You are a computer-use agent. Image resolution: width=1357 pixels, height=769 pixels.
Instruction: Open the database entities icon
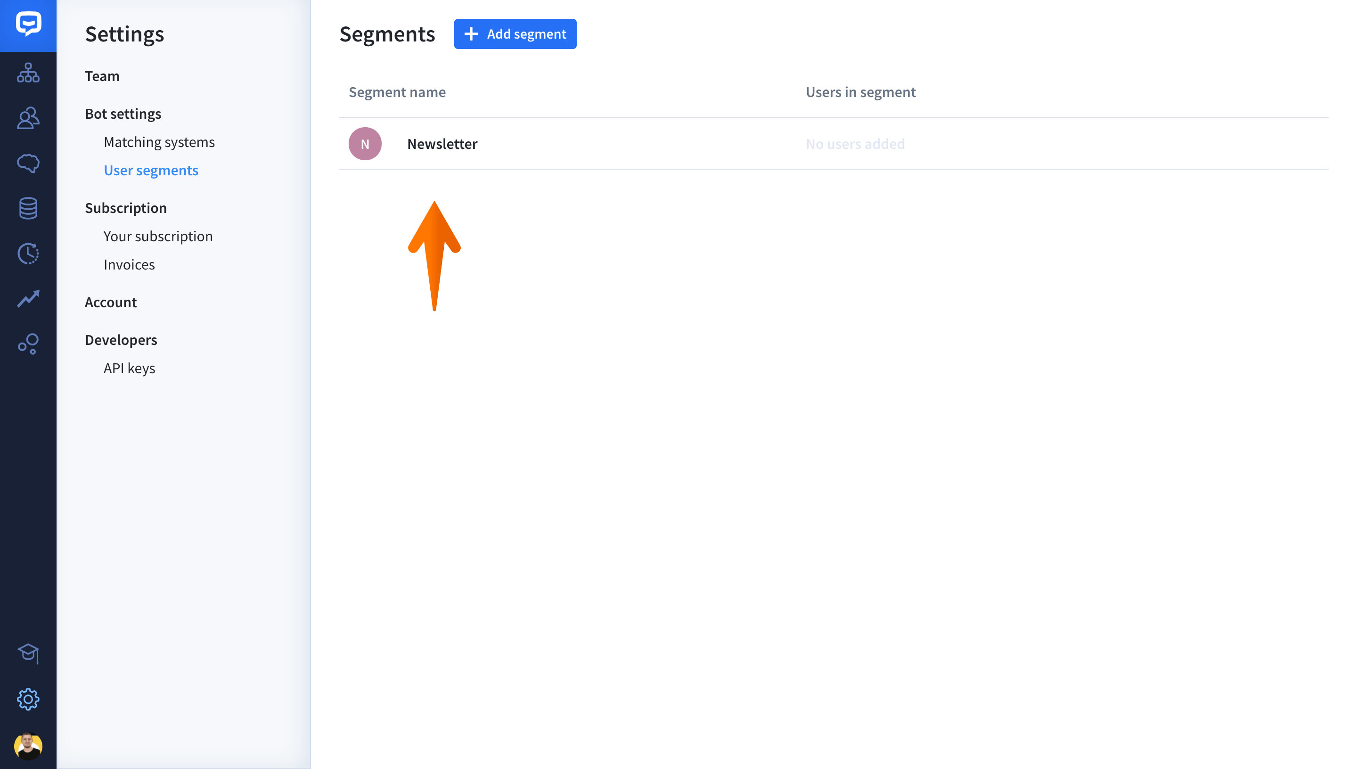(28, 208)
